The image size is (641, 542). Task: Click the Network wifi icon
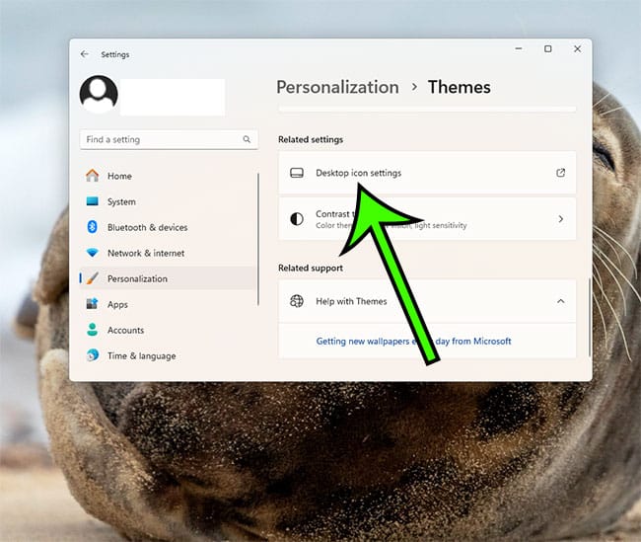[93, 253]
